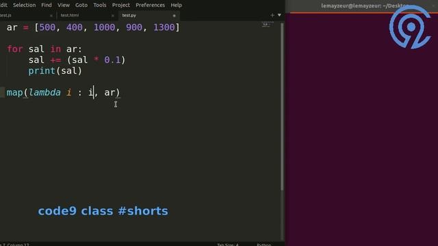Open the Help menu
The height and width of the screenshot is (246, 438).
coord(176,5)
